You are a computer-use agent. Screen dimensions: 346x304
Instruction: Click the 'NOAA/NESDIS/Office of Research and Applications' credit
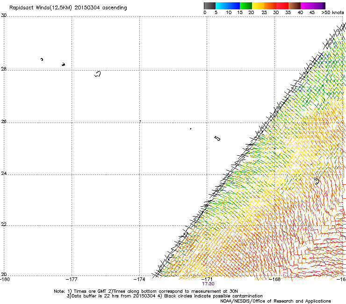pyautogui.click(x=275, y=301)
